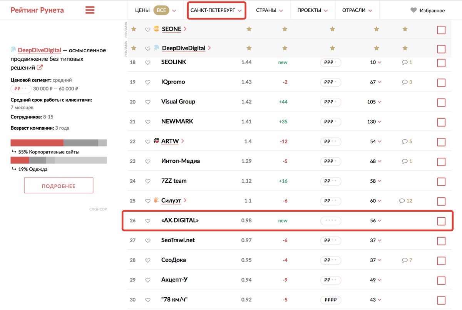Click "78 км/ч" price level badge

coord(331,300)
